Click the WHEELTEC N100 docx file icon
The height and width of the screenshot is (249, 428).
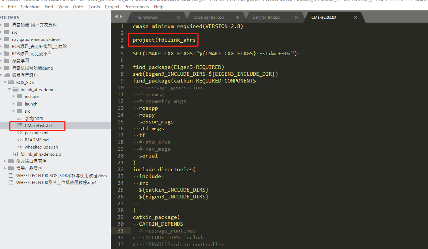point(11,175)
